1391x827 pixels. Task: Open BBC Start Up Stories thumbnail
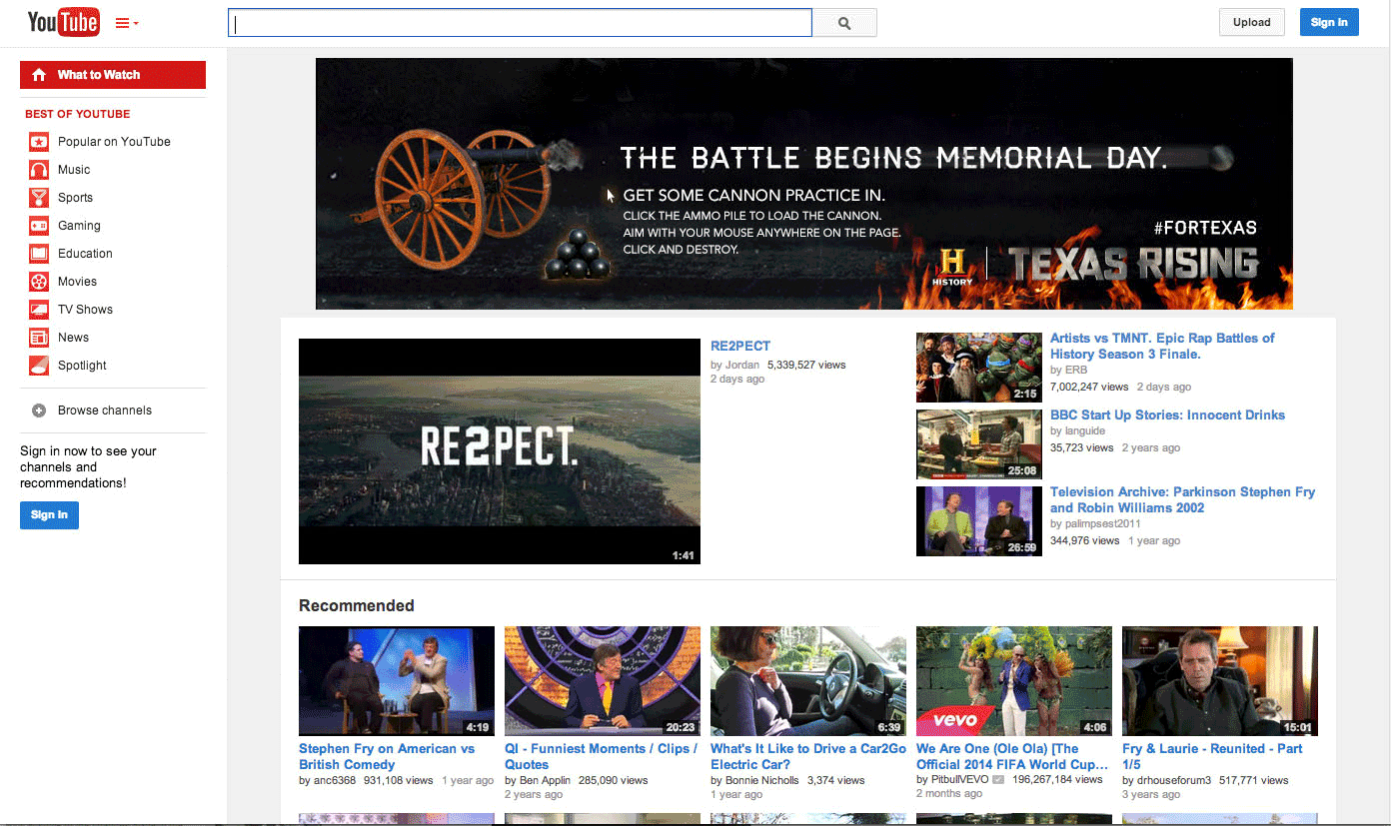coord(979,444)
